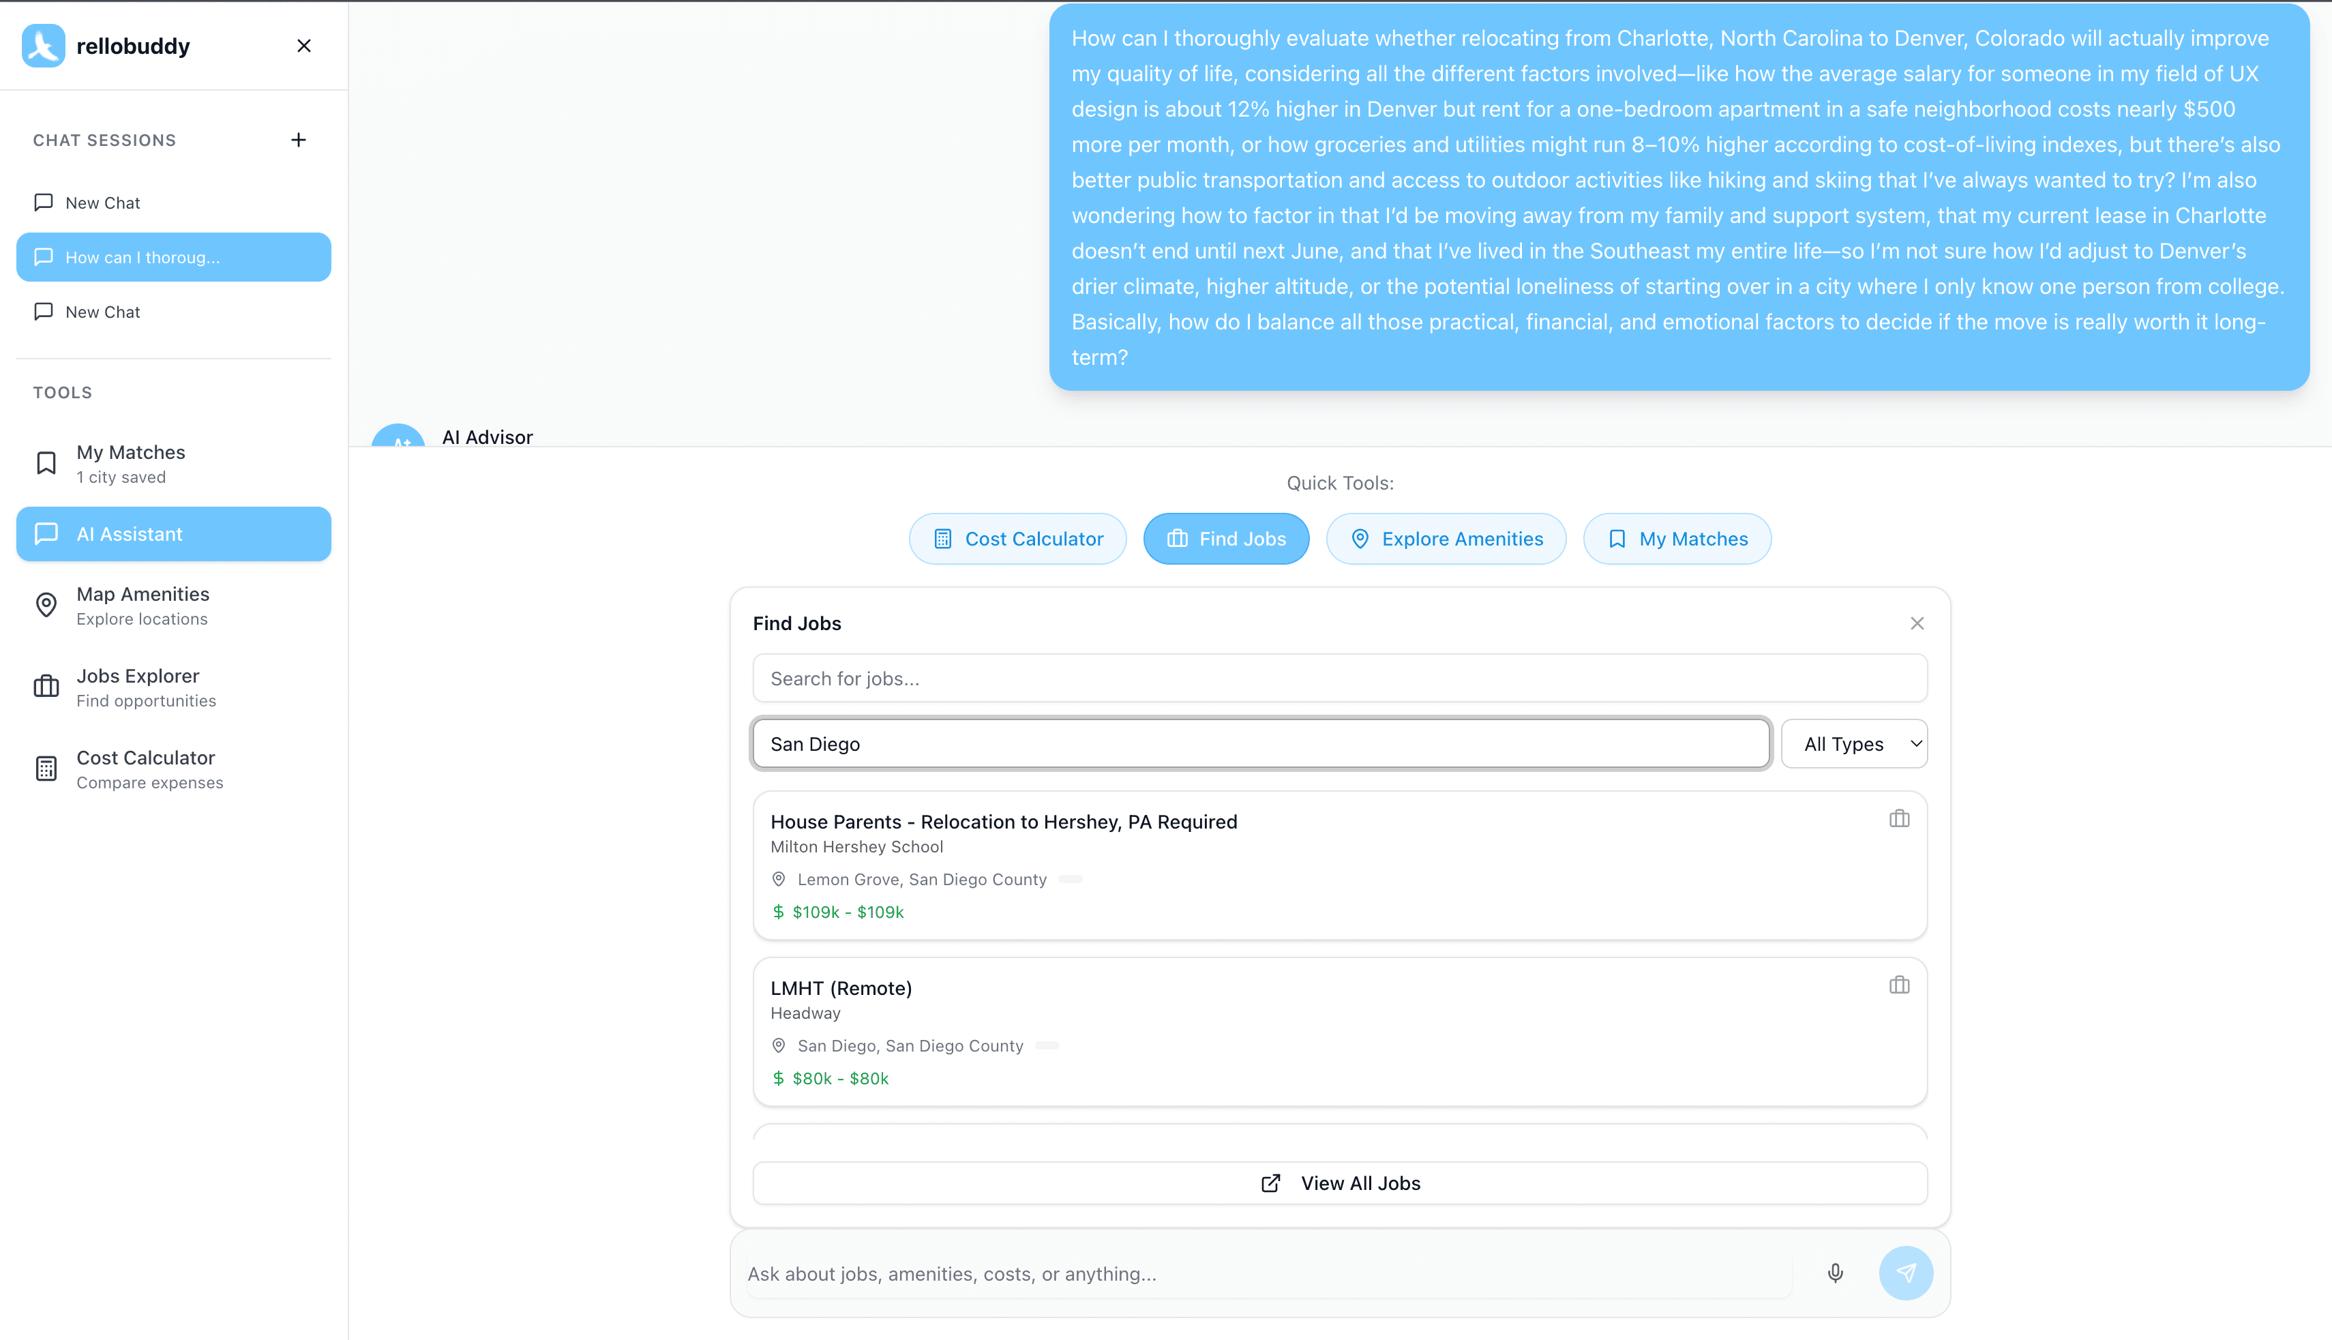This screenshot has width=2332, height=1340.
Task: Toggle the Find Jobs quick tool
Action: point(1225,539)
